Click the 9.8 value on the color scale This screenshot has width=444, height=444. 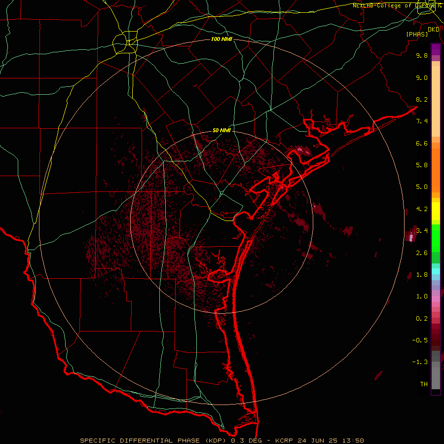pos(422,55)
